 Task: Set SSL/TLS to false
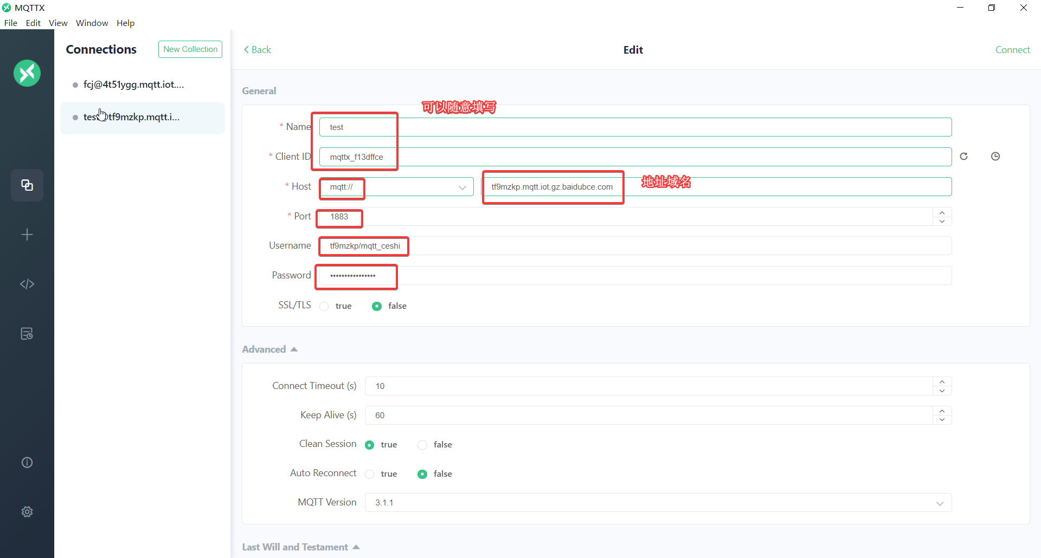coord(377,306)
